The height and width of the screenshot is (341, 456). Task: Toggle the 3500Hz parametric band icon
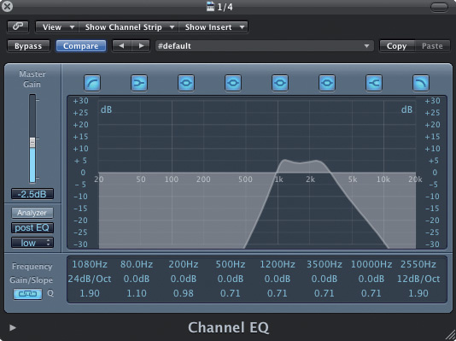coord(327,83)
